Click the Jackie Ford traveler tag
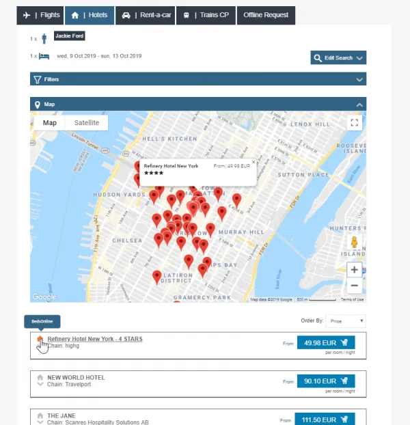Screen dimensions: 410x425 coord(70,36)
